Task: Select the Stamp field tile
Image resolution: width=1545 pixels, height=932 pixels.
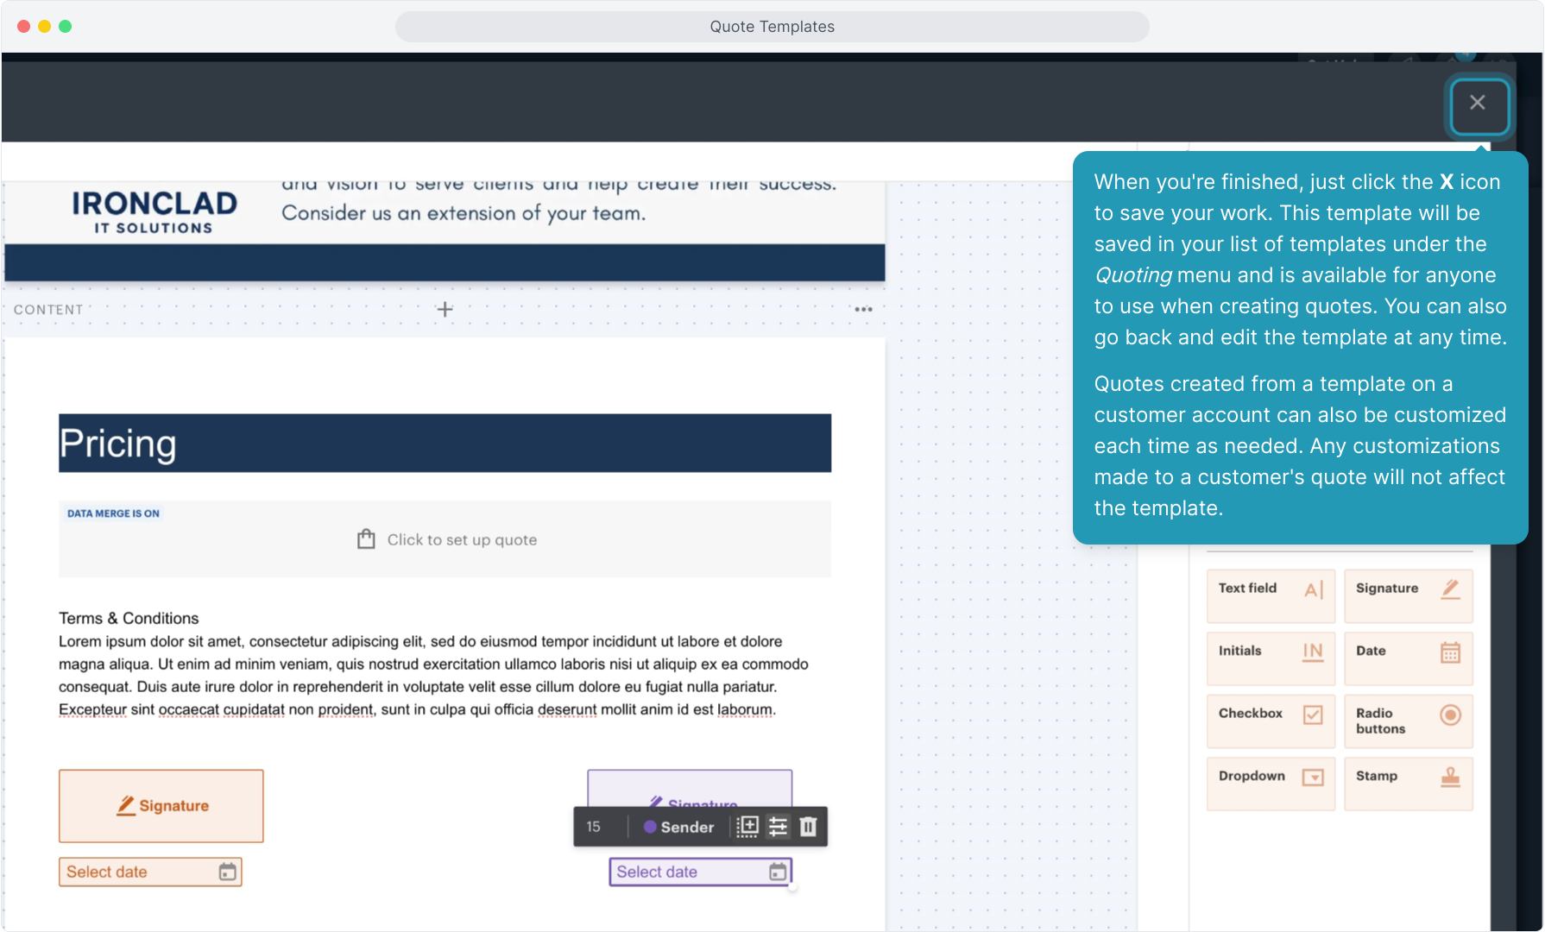Action: pos(1408,783)
